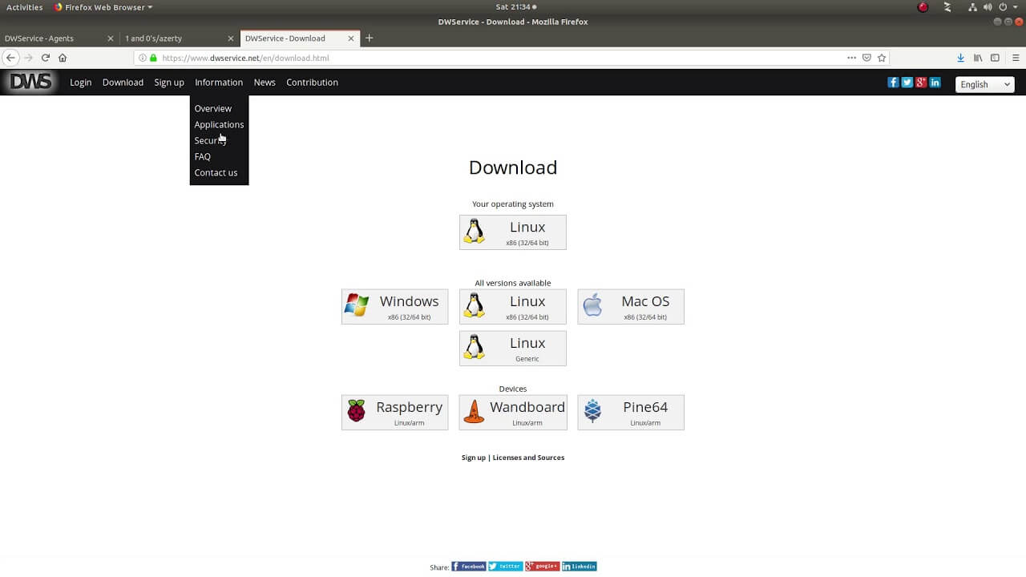Open the page actions three-dot menu
The image size is (1026, 577).
851,58
